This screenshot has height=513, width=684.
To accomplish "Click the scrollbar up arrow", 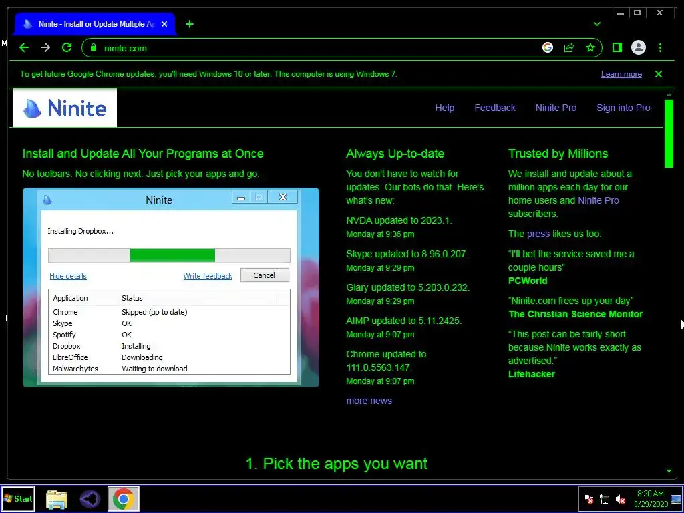I will coord(669,94).
